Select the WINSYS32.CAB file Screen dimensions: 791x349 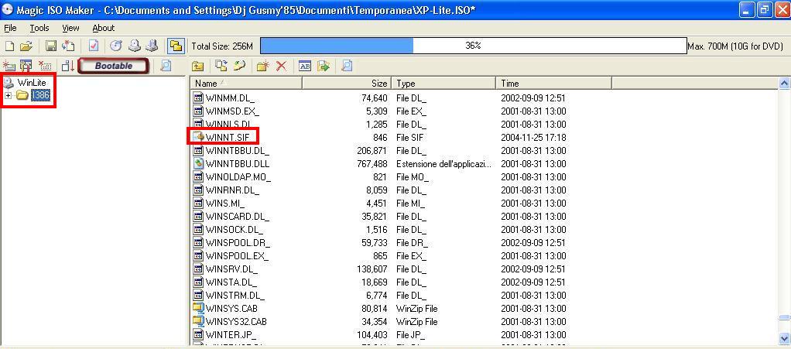(x=236, y=321)
